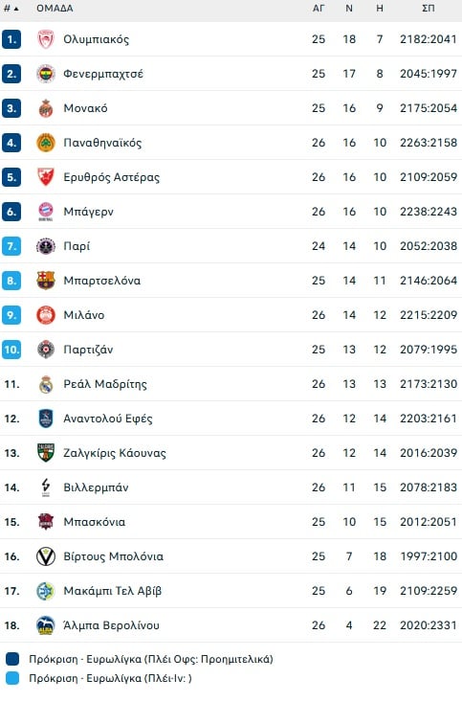Open the Panathinaikos clover logo
The height and width of the screenshot is (702, 462).
(x=46, y=143)
